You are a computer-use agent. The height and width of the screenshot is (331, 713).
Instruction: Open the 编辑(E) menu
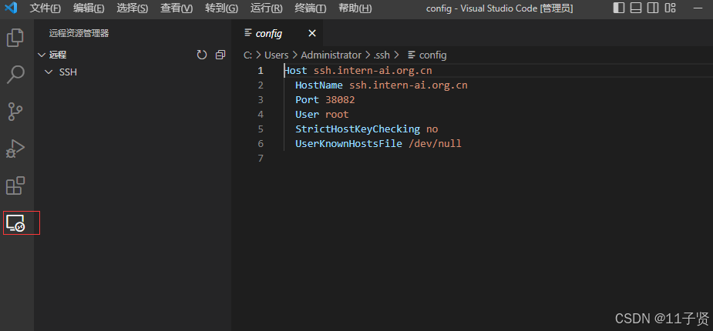point(89,8)
